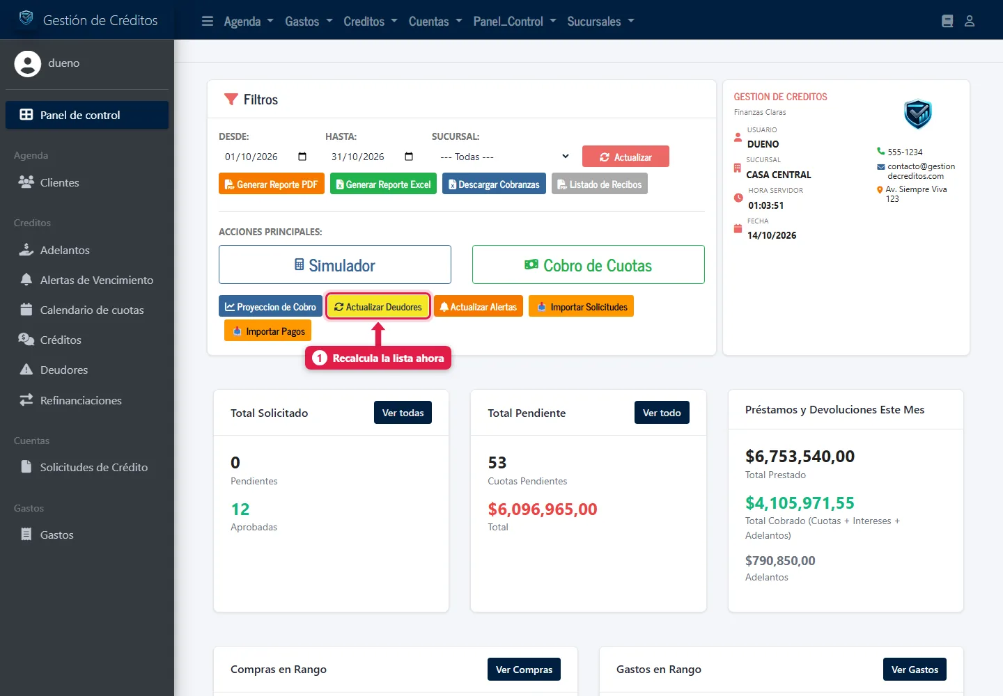Click the building icon beside SUCURSAL in the info card
Image resolution: width=1003 pixels, height=696 pixels.
738,168
